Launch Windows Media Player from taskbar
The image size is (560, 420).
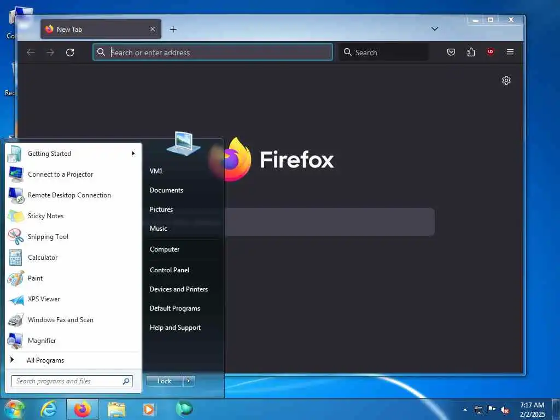tap(149, 409)
